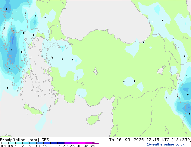Click the 0.1–0.5 mm legend color box
Image resolution: width=191 pixels, height=147 pixels.
pyautogui.click(x=5, y=143)
